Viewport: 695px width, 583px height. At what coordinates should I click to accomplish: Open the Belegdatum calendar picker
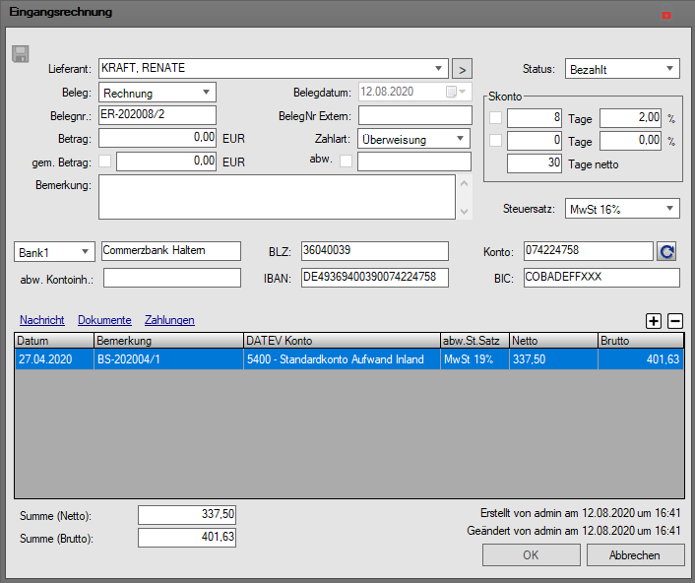click(x=453, y=93)
